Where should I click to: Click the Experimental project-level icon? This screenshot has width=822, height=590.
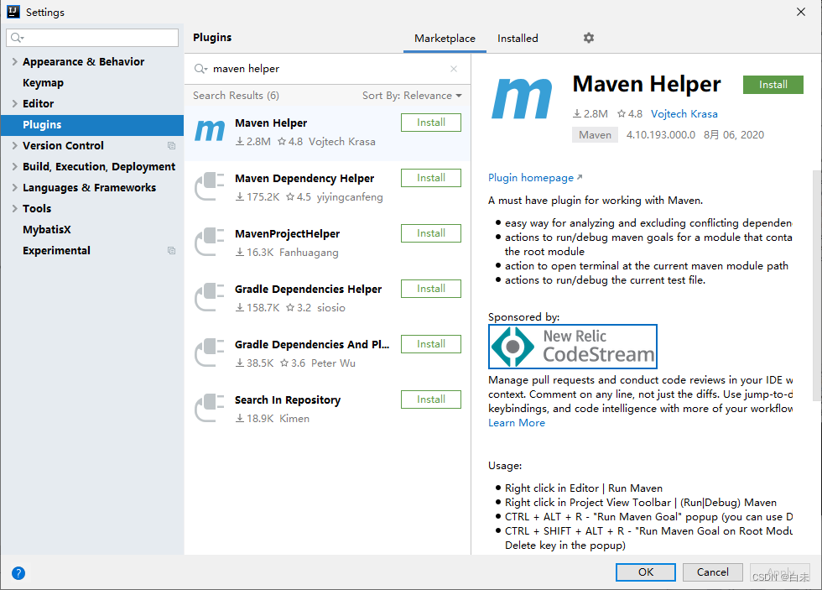coord(171,251)
